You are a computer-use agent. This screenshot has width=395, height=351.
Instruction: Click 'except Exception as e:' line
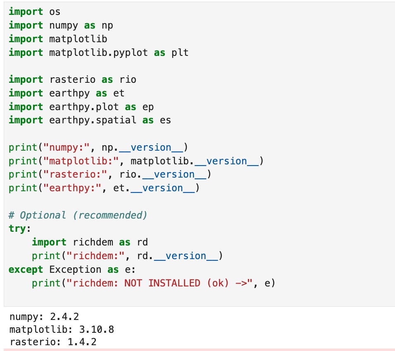pyautogui.click(x=72, y=269)
